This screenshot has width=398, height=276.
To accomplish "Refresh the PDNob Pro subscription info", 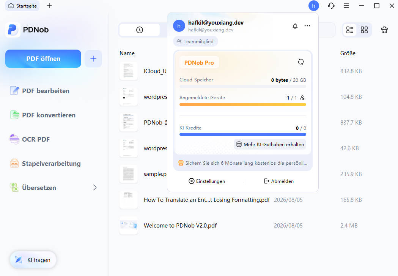I will click(301, 62).
